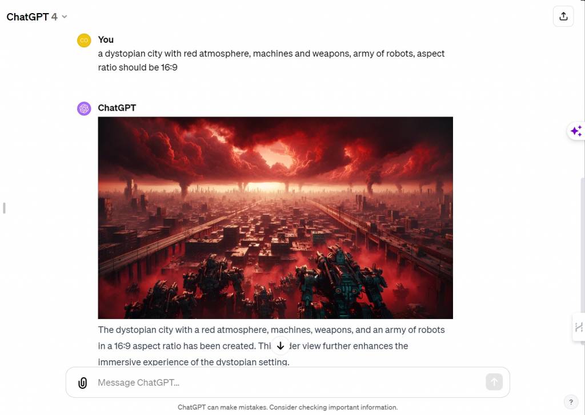585x415 pixels.
Task: Click the response text below the image
Action: 271,346
